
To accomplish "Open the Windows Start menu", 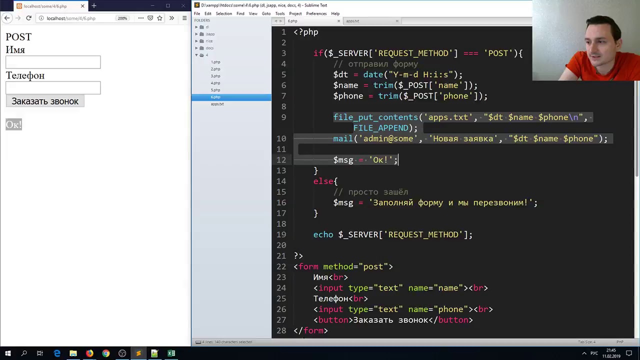I will tap(8, 353).
